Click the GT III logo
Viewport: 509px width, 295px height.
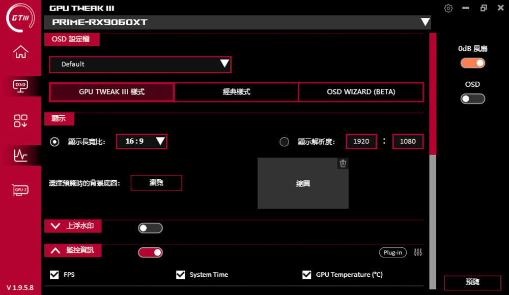[20, 17]
